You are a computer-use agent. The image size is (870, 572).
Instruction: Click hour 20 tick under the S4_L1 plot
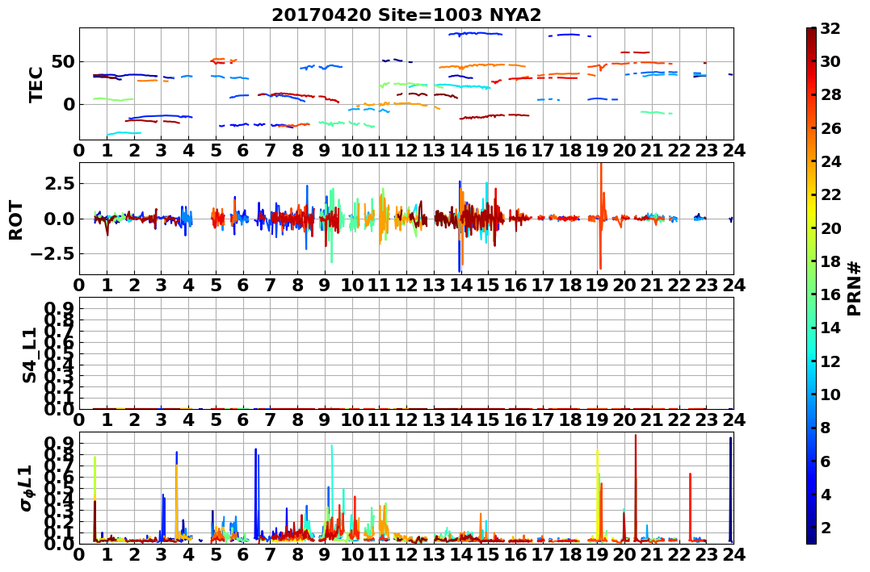point(624,420)
